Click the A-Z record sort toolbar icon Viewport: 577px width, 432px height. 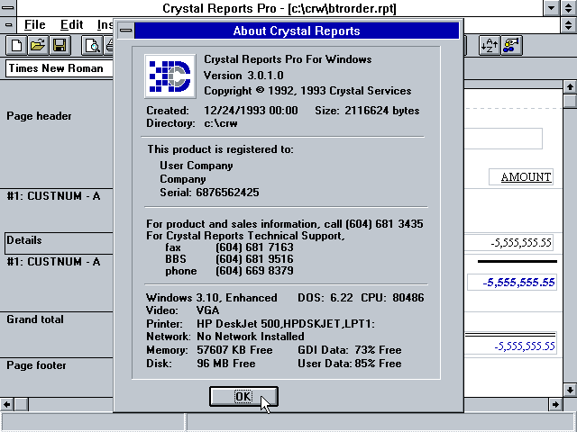click(490, 46)
